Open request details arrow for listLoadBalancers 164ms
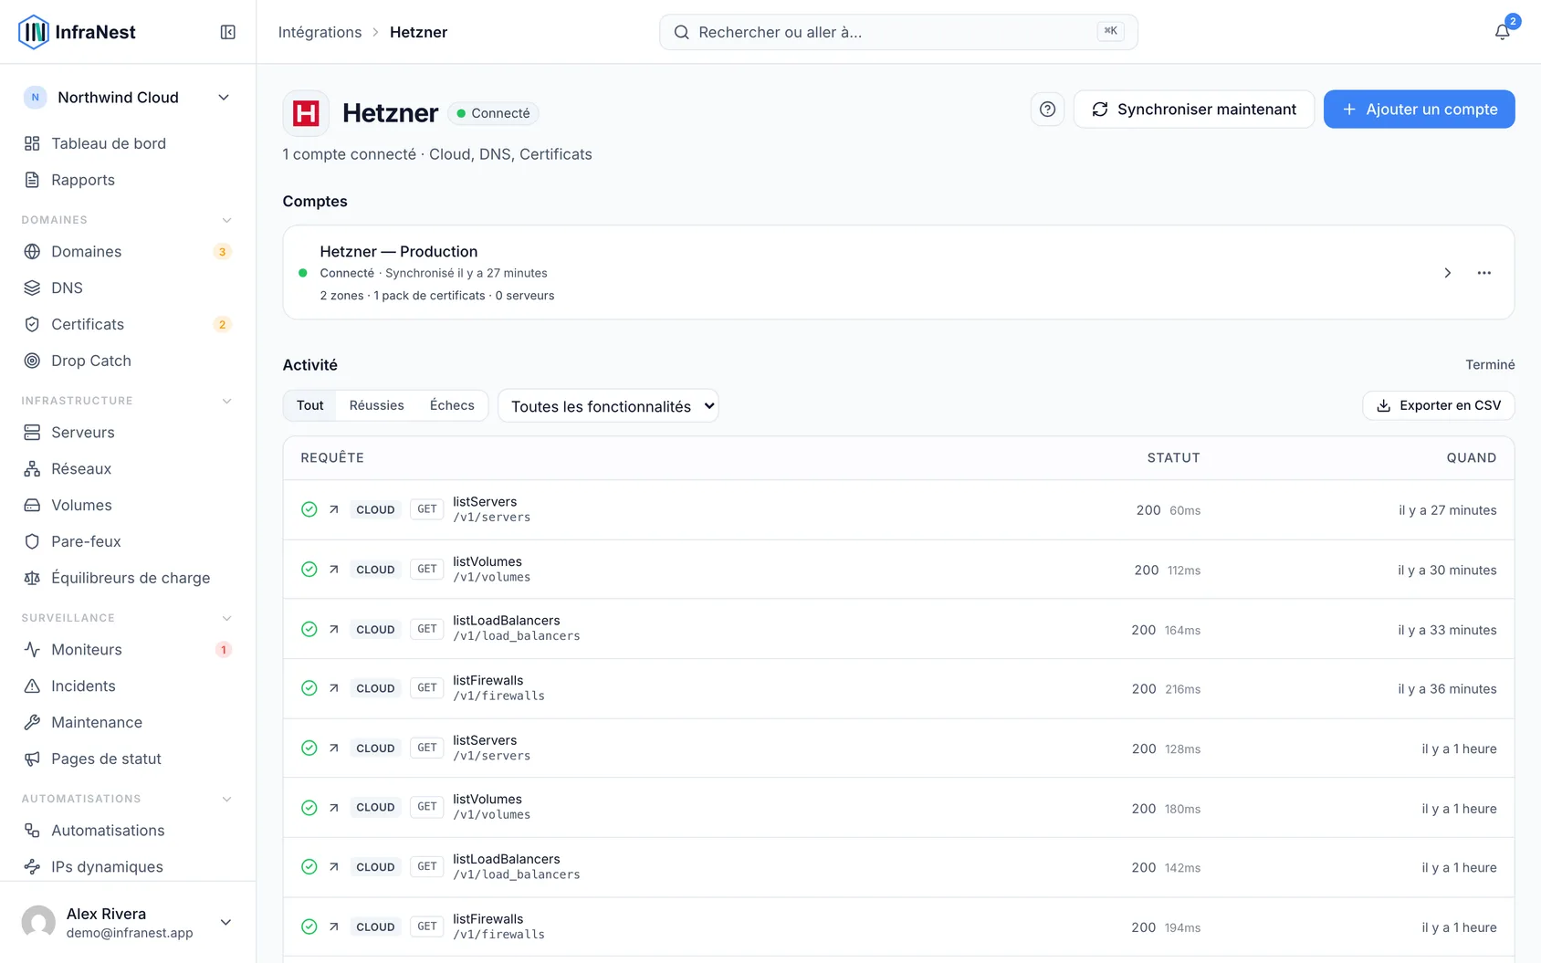The height and width of the screenshot is (963, 1541). [334, 629]
